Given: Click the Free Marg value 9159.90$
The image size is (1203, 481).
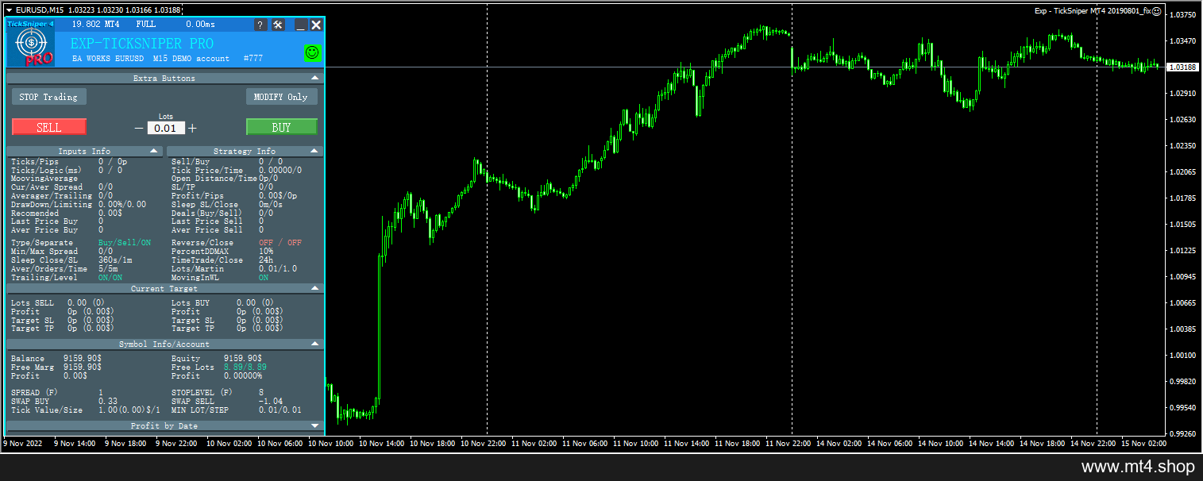Looking at the screenshot, I should [83, 367].
